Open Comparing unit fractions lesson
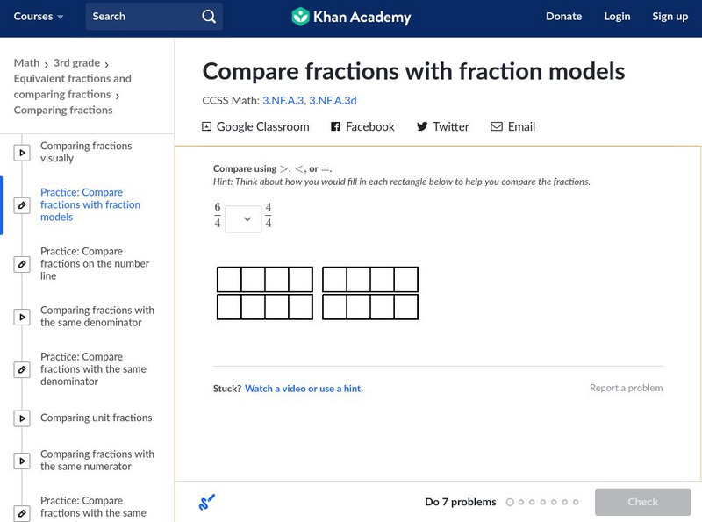The image size is (702, 522). click(x=96, y=418)
